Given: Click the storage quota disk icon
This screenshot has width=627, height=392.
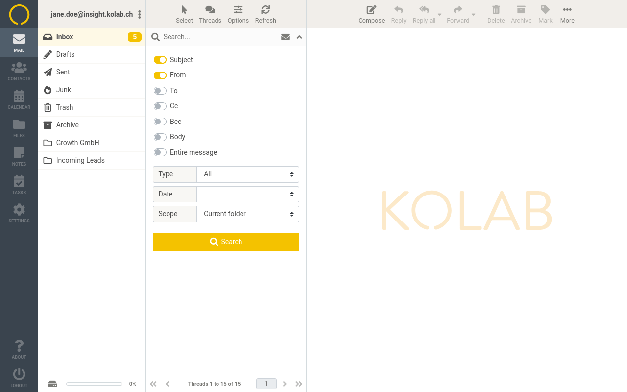Looking at the screenshot, I should pos(52,384).
